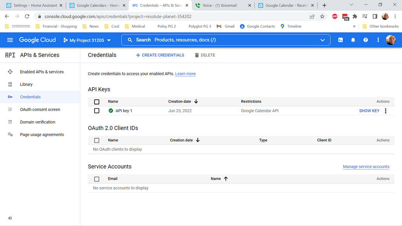This screenshot has width=402, height=226.
Task: Open Enabled APIs & services in sidebar
Action: point(42,72)
